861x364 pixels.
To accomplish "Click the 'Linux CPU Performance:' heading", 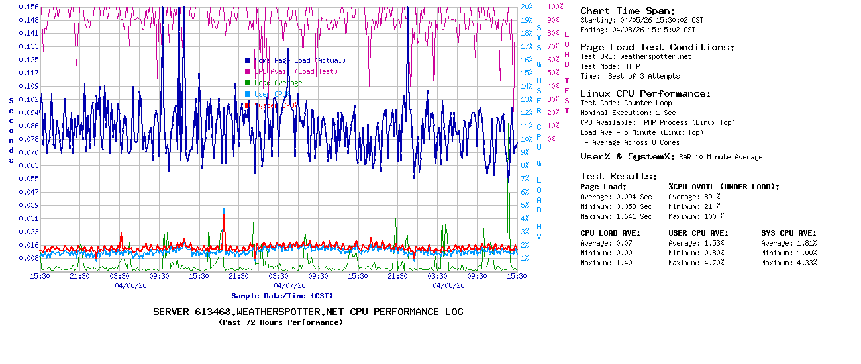I will [645, 93].
